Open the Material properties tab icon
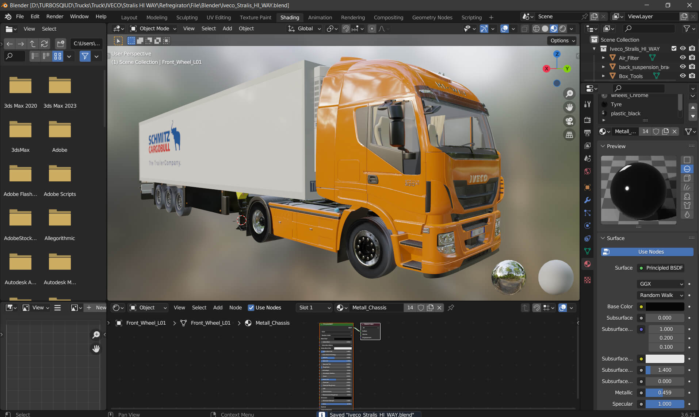This screenshot has height=417, width=699. (587, 264)
